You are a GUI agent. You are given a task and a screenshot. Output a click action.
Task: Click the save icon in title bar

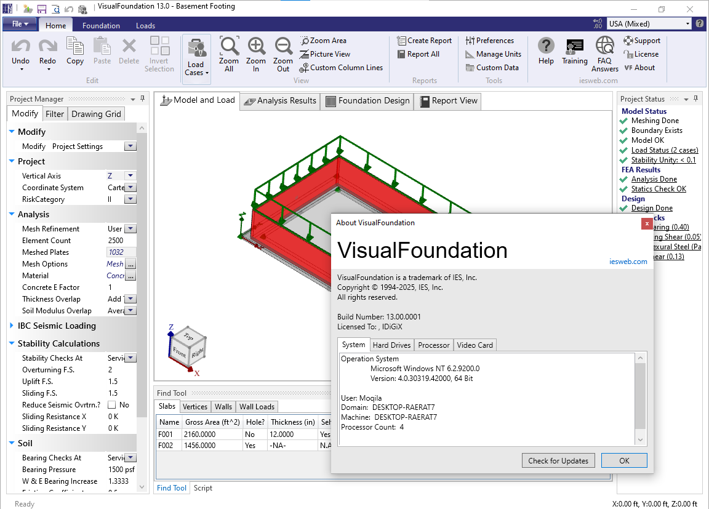coord(42,9)
